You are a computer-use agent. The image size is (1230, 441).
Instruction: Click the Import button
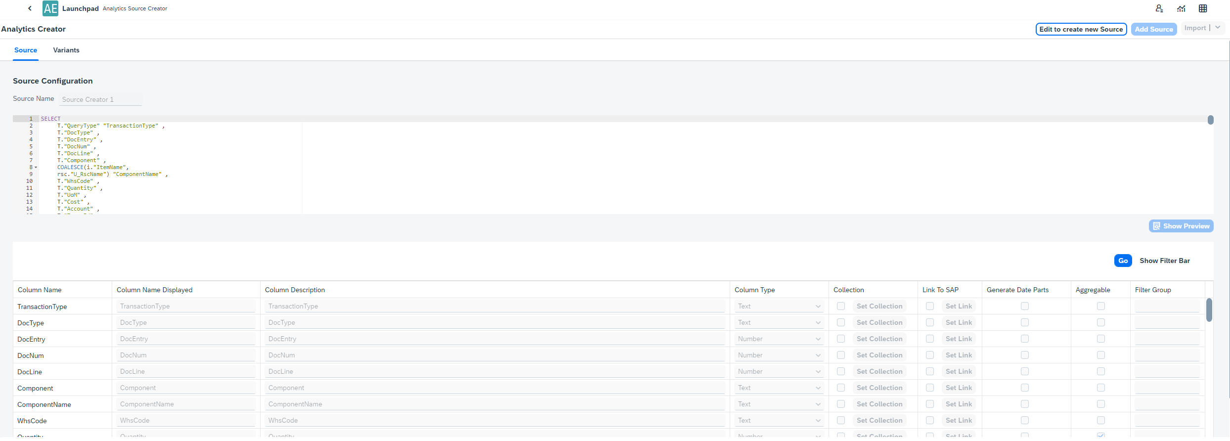(x=1195, y=28)
